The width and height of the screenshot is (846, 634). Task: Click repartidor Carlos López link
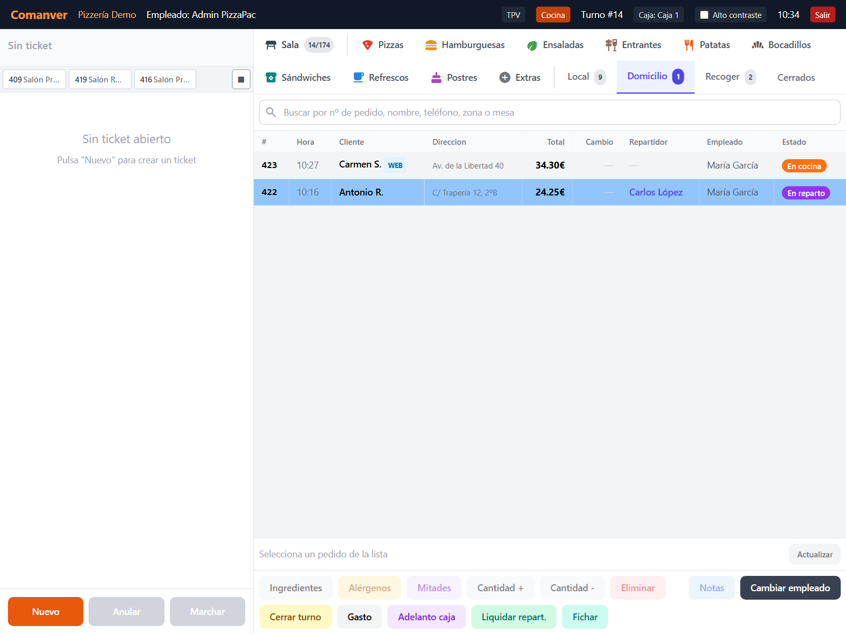tap(656, 192)
